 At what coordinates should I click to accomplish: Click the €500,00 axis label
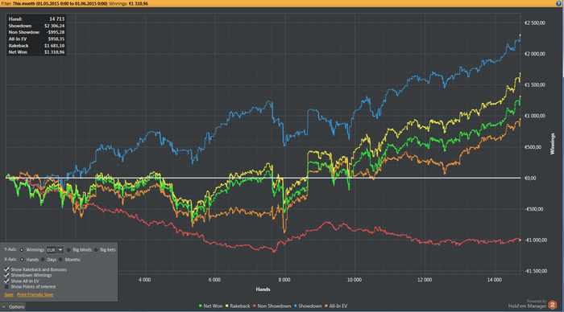(533, 147)
